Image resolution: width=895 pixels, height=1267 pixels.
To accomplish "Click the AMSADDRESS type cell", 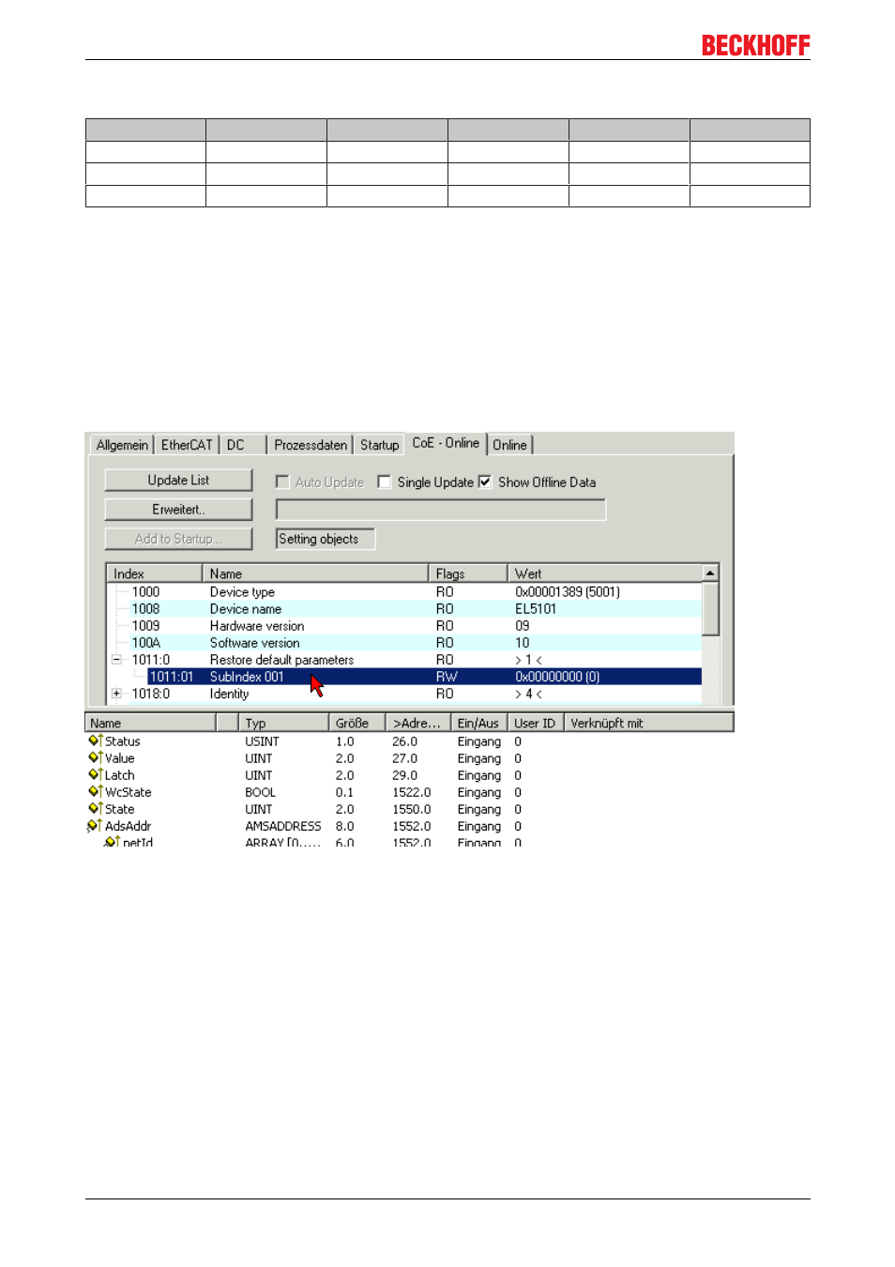I will point(283,826).
